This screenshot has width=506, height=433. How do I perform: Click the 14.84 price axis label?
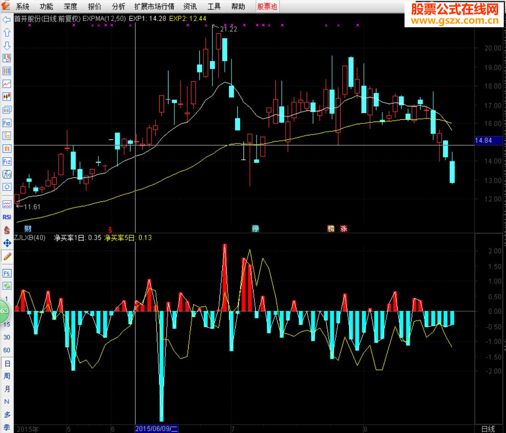[x=483, y=140]
